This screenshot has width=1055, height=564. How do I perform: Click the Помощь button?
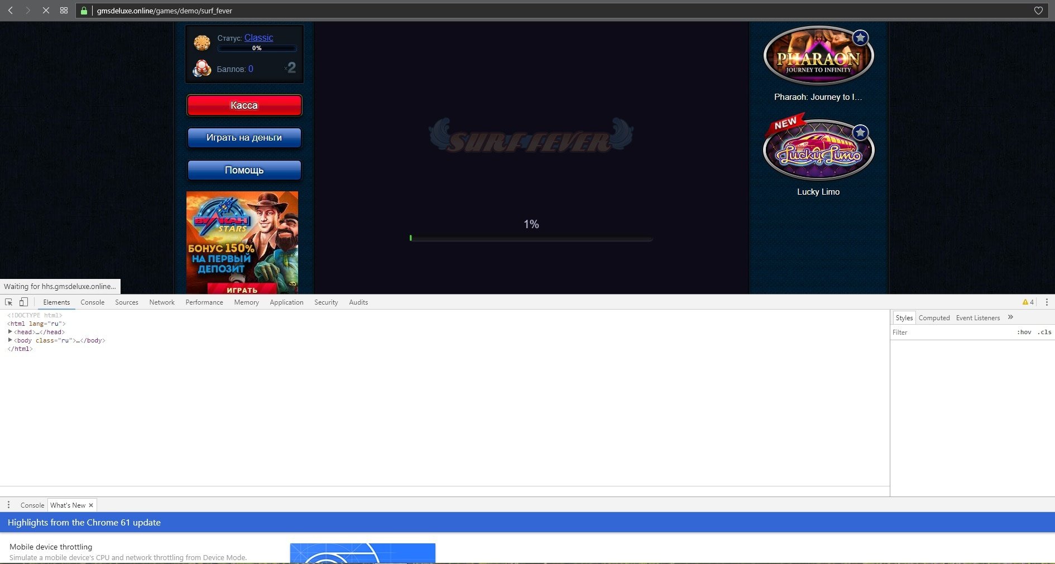[244, 170]
